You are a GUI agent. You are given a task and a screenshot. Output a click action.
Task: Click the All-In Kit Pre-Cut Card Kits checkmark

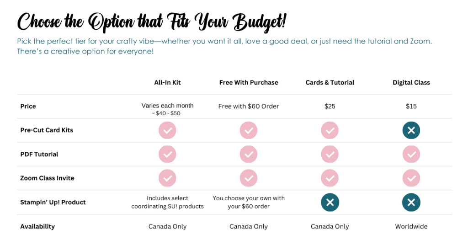pos(167,130)
